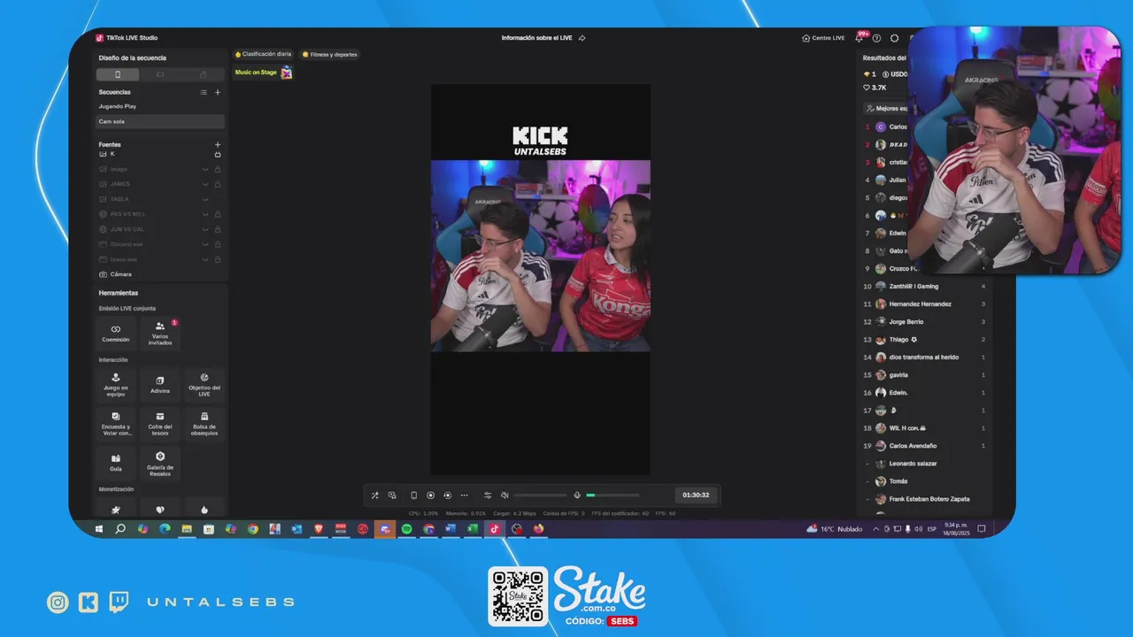Click the 01:30:32 live timer button
The image size is (1133, 637).
click(x=696, y=495)
